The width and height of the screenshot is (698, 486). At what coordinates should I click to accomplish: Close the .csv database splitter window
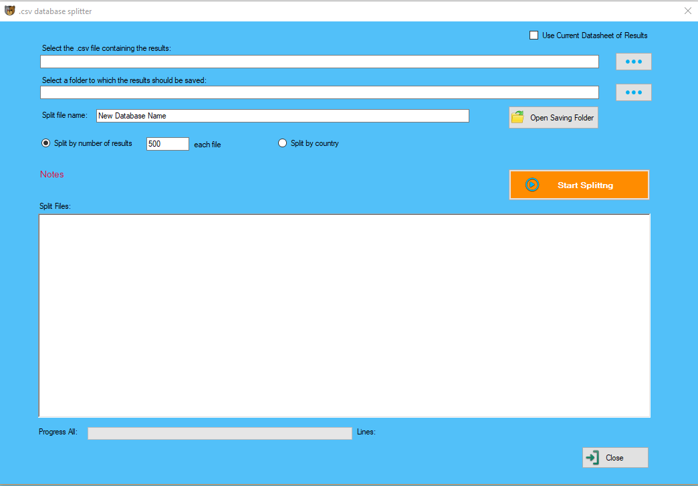pyautogui.click(x=687, y=11)
